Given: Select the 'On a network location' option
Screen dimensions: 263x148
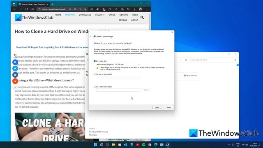Looking at the screenshot, I should (x=95, y=87).
